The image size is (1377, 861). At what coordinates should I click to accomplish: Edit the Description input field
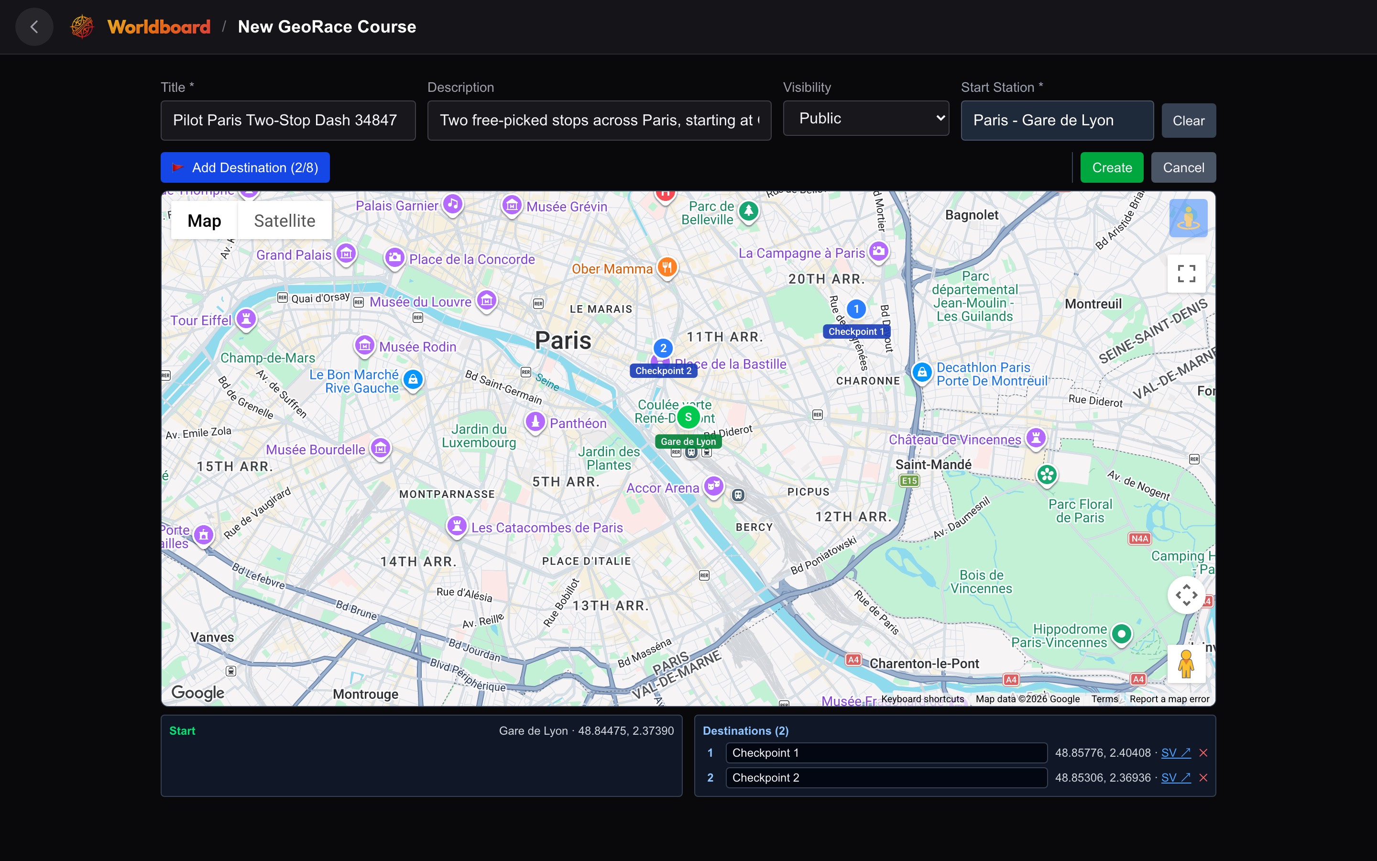coord(599,120)
